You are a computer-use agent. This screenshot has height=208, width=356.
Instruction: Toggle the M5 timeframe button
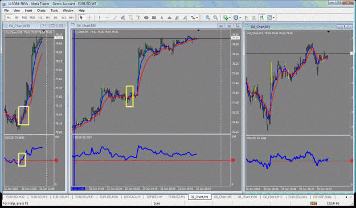point(17,18)
